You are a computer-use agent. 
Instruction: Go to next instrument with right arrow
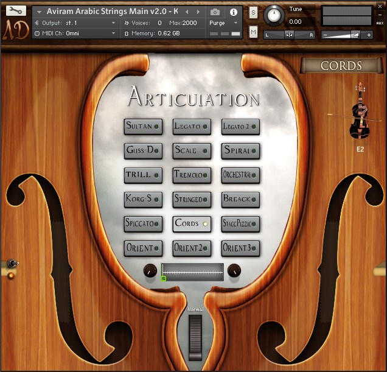198,12
